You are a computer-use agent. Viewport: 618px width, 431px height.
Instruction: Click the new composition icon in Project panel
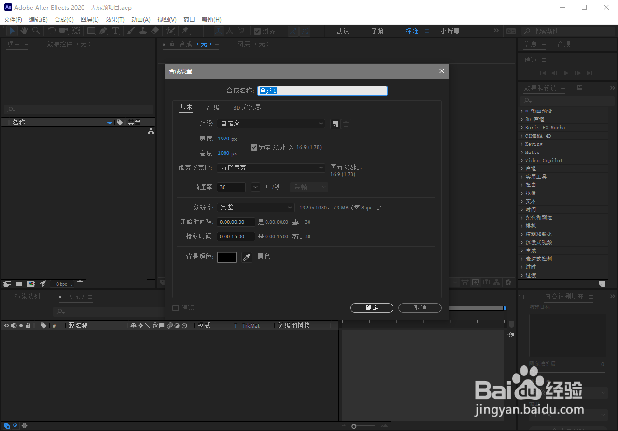31,284
